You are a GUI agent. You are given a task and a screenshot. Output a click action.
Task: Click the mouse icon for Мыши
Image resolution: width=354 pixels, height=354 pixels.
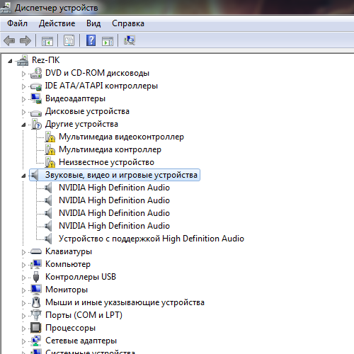(x=36, y=302)
